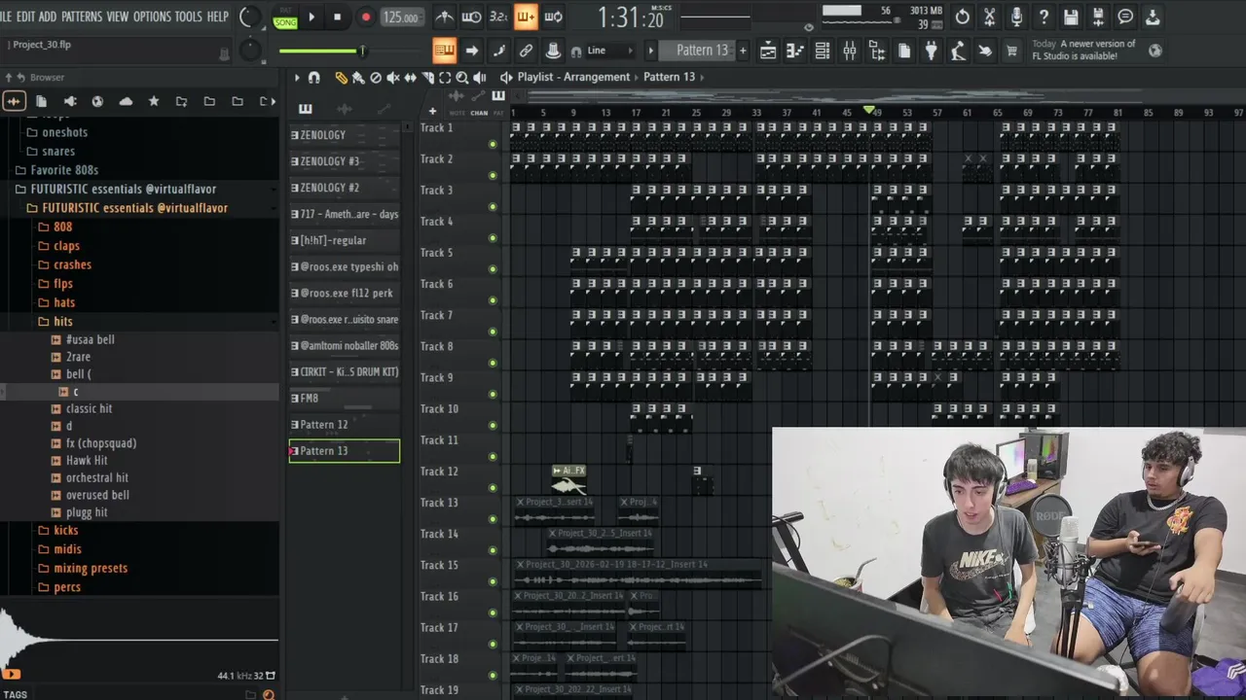The image size is (1246, 700).
Task: Open the help question mark icon
Action: click(1044, 17)
